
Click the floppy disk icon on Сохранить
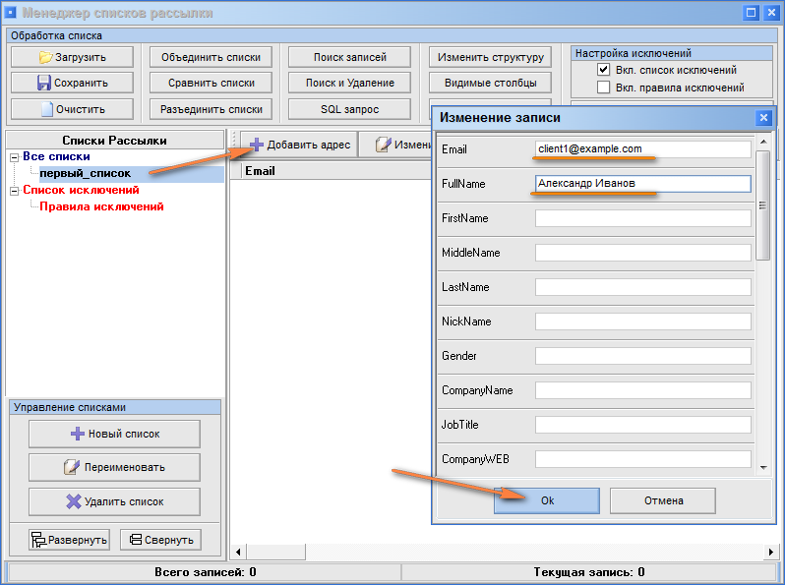pyautogui.click(x=44, y=84)
